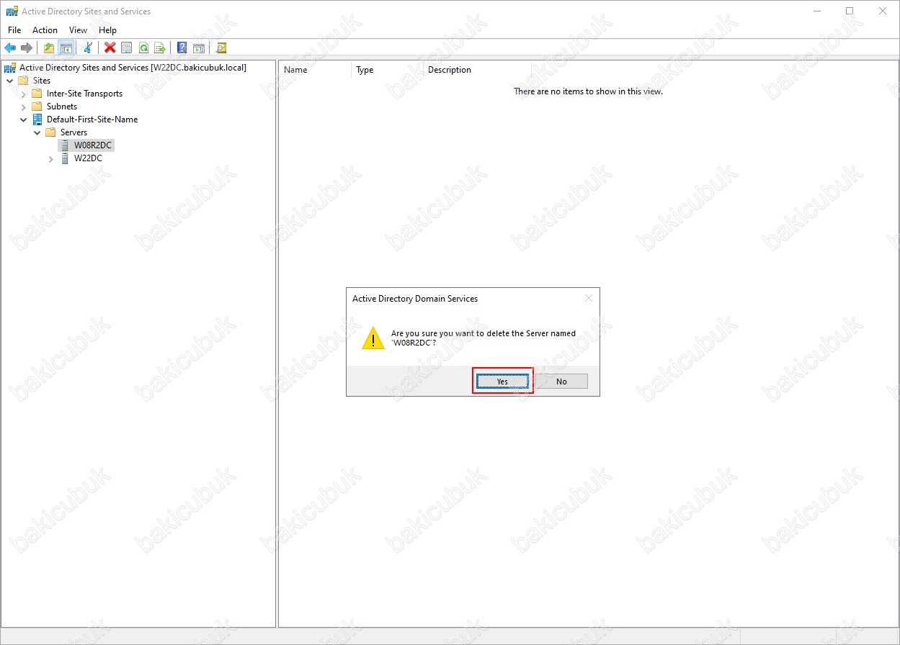Open the Action menu
The image size is (900, 645).
45,30
